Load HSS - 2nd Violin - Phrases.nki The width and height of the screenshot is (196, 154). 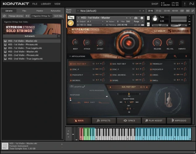(x=23, y=55)
